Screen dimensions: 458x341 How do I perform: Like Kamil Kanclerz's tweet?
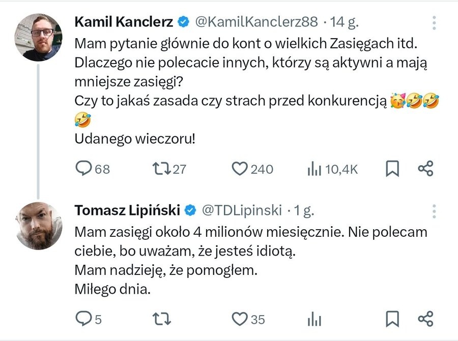[x=239, y=169]
